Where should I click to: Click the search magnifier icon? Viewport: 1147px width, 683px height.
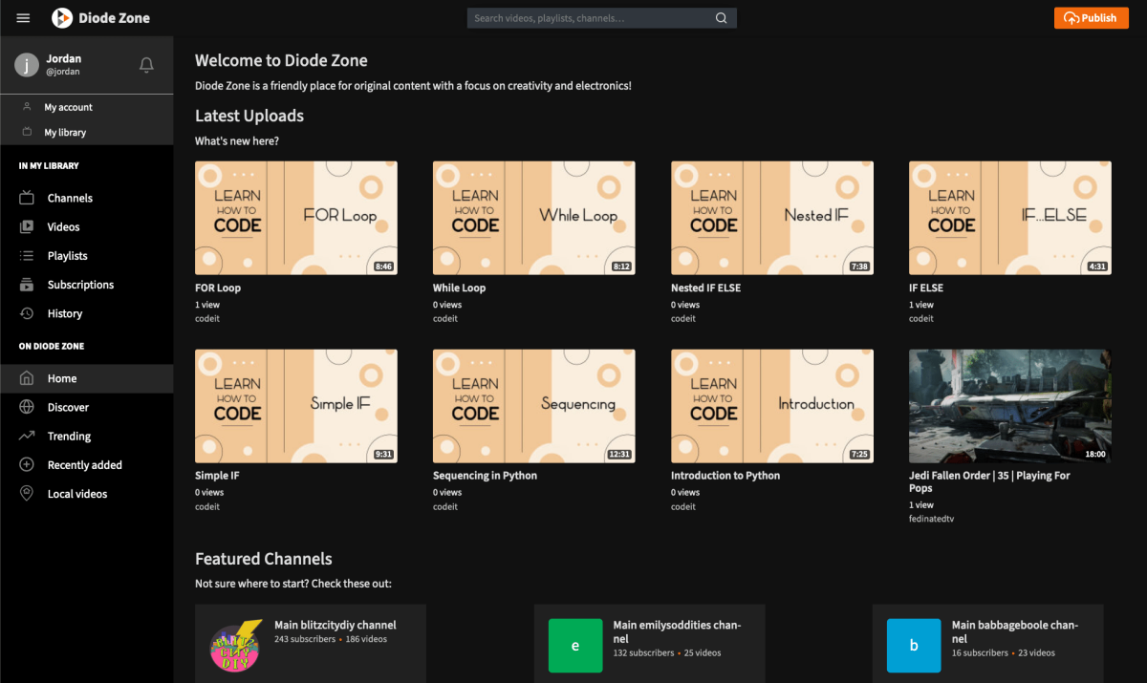tap(722, 18)
